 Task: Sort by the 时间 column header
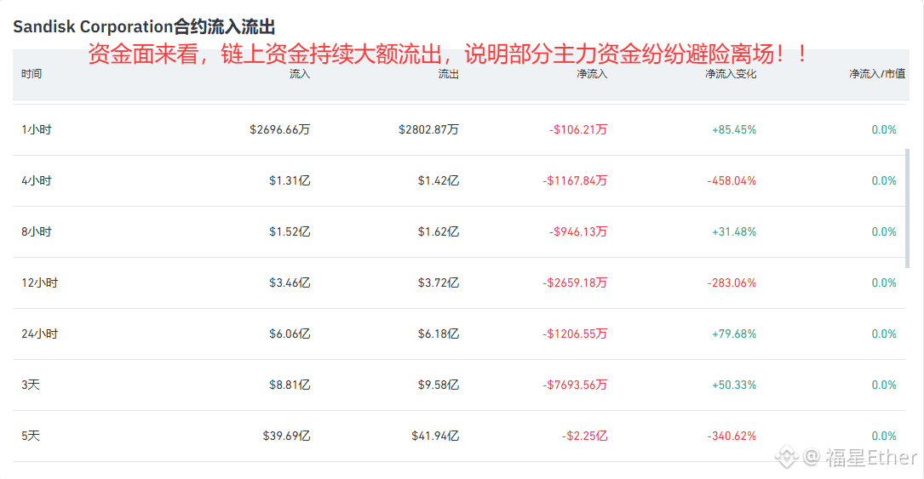point(32,73)
